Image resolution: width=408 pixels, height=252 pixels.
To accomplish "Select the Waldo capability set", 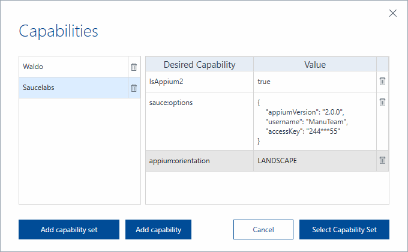I will point(72,67).
